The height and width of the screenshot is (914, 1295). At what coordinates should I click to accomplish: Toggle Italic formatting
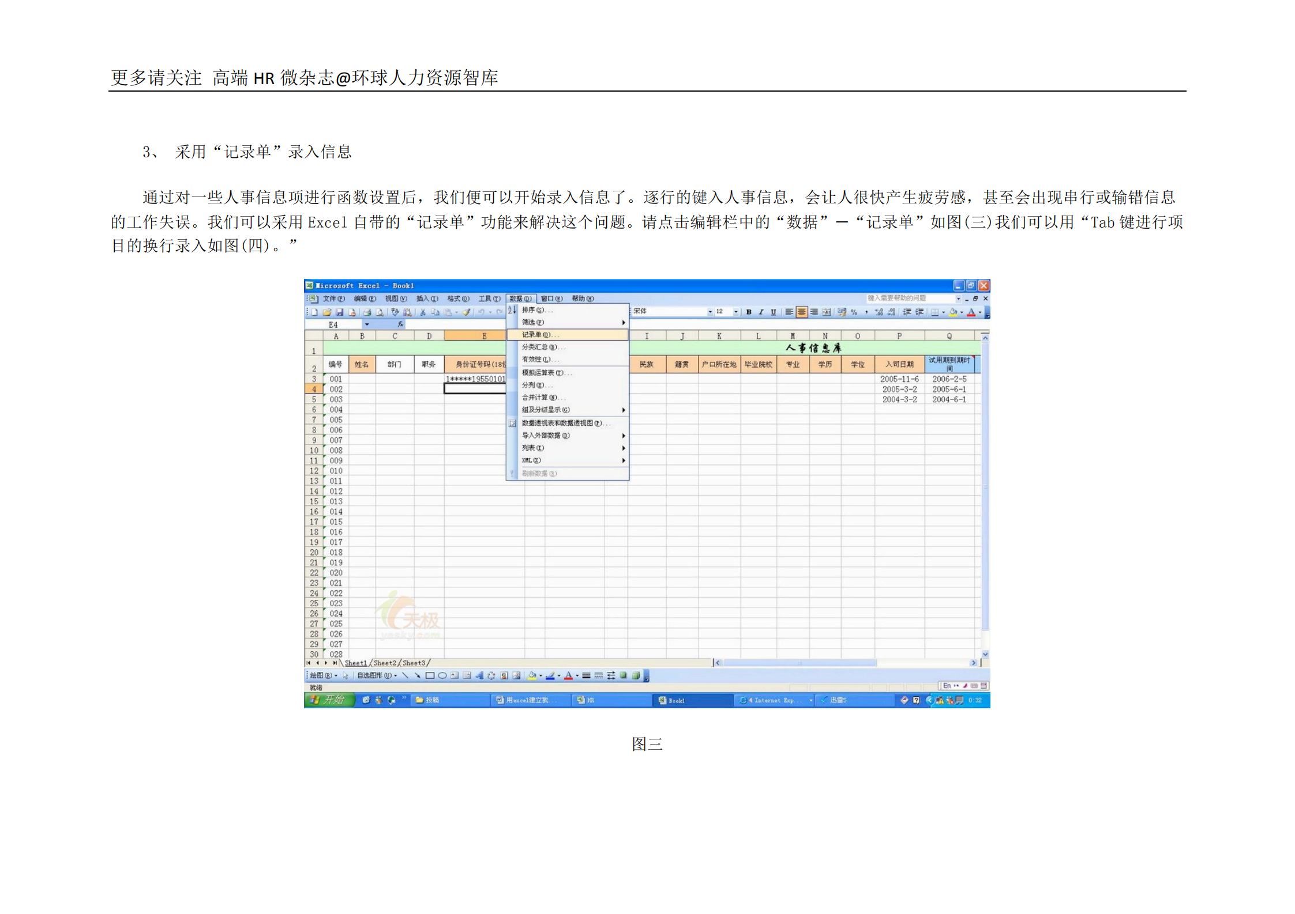(761, 312)
